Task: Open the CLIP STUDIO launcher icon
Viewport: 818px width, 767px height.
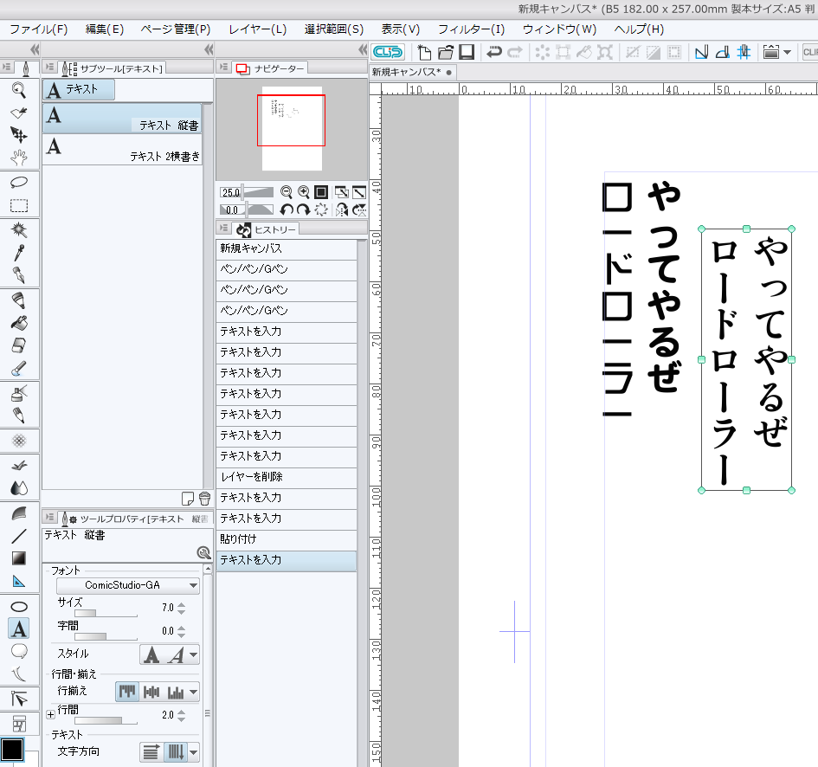Action: (387, 52)
